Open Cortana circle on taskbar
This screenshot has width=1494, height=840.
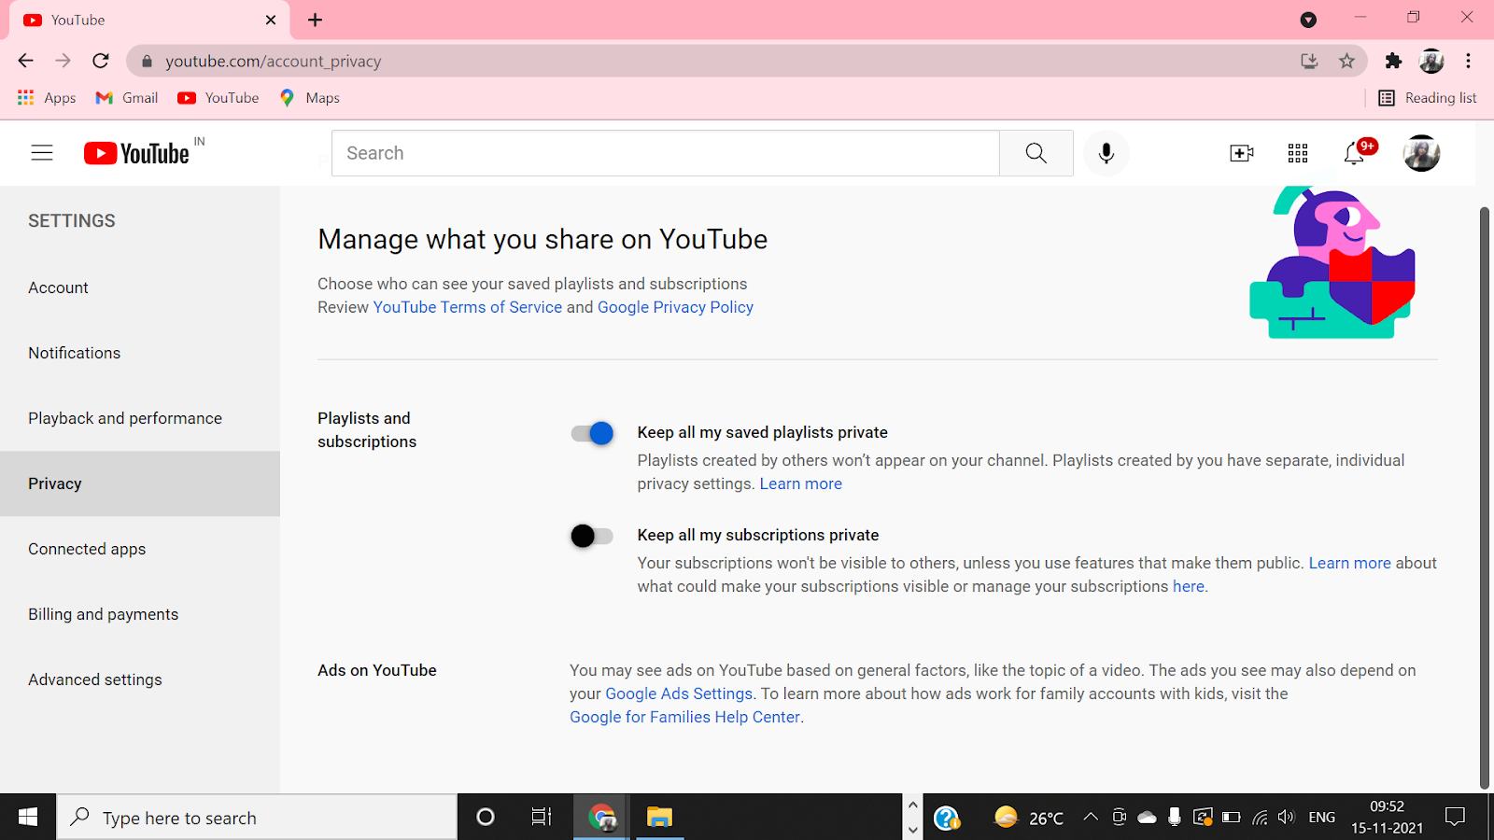[486, 818]
